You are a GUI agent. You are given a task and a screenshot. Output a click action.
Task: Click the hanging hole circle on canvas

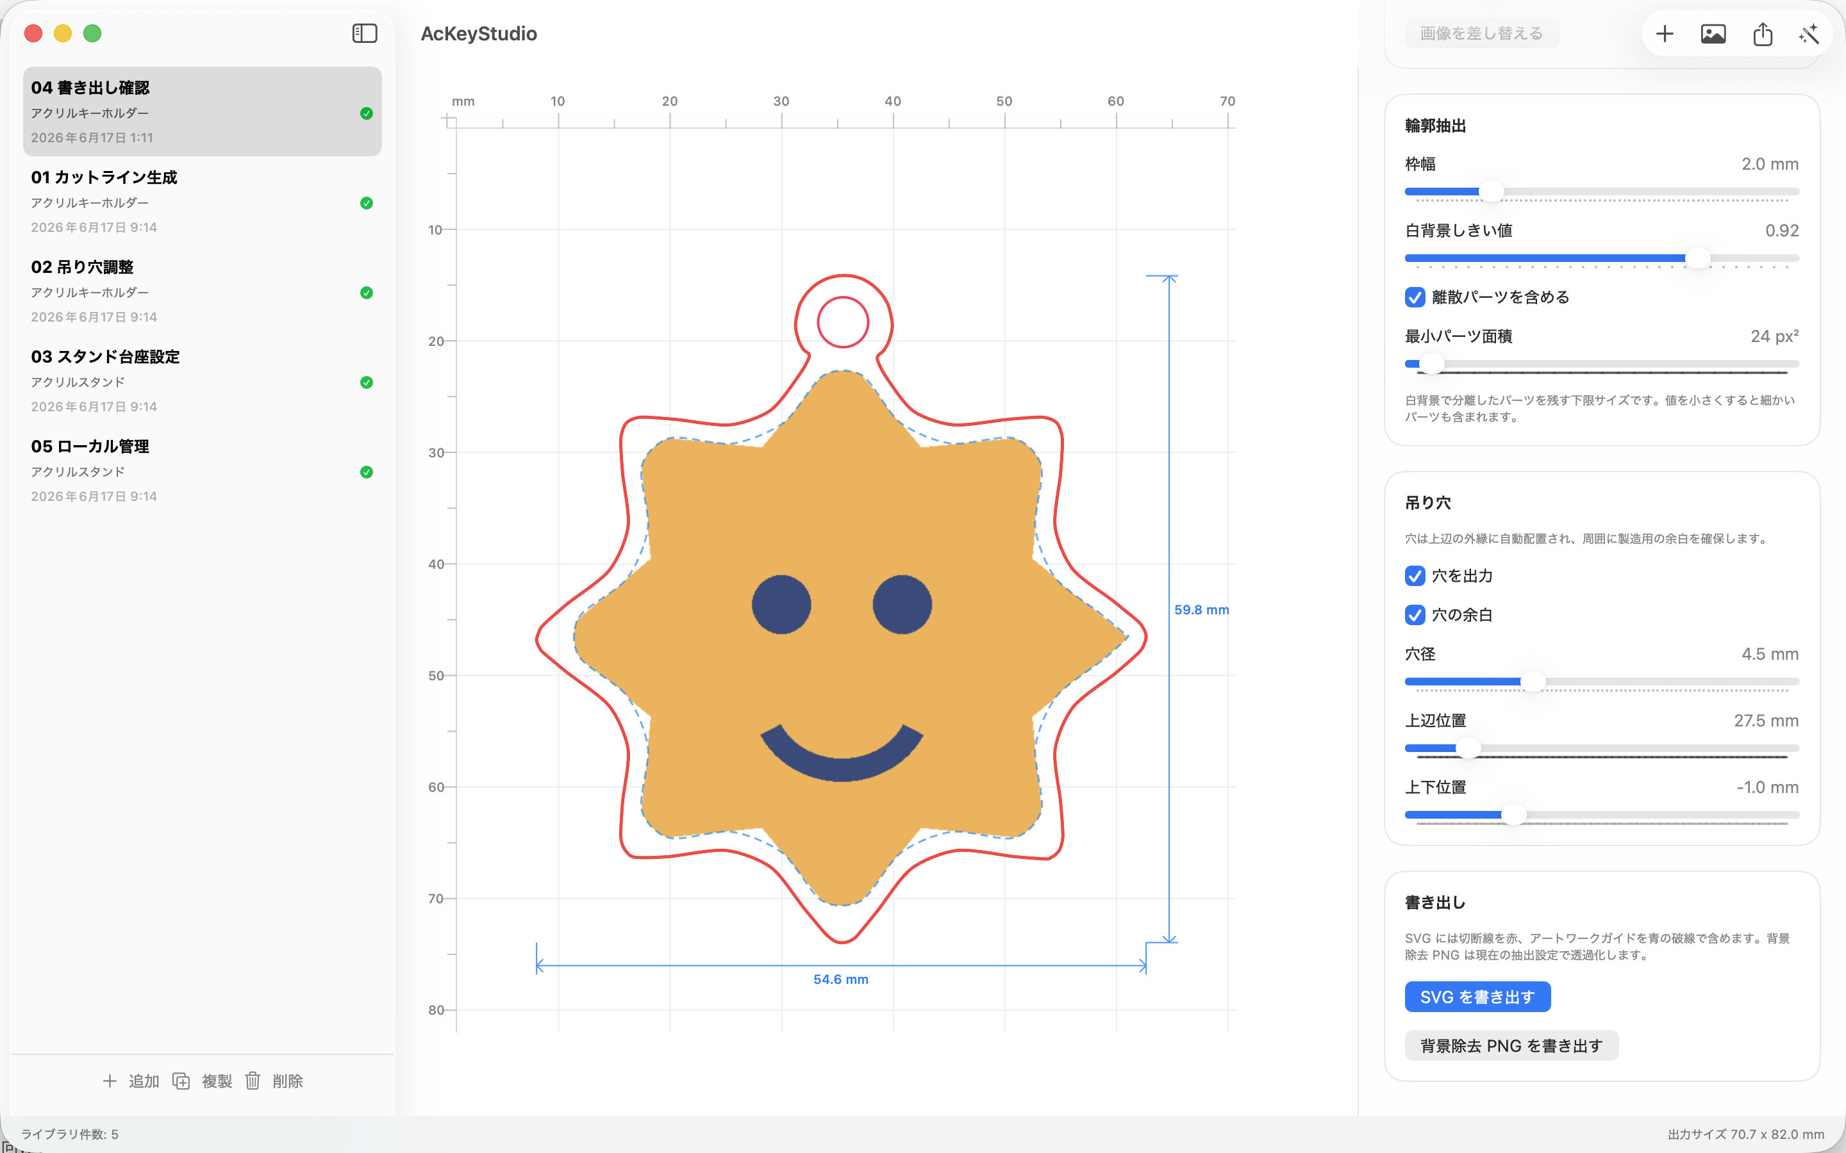pos(843,322)
